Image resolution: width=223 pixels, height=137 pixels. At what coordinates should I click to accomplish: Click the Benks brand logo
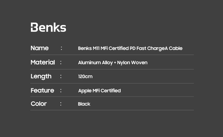[48, 27]
